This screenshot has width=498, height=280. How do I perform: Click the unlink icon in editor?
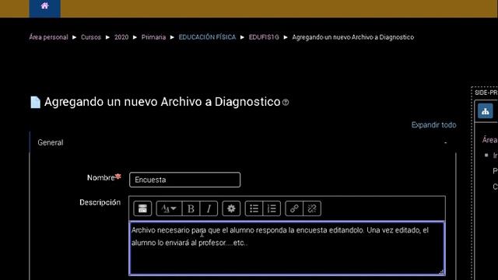point(312,208)
